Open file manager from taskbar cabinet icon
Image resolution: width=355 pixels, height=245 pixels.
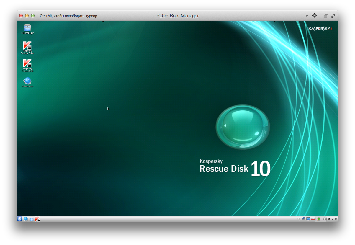(32, 219)
